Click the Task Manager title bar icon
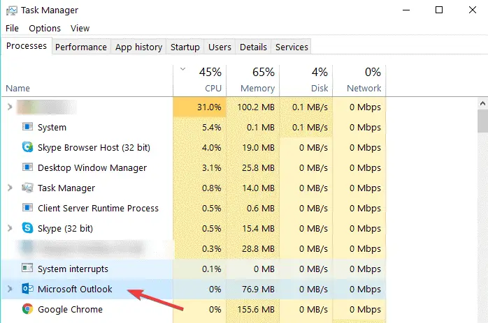The width and height of the screenshot is (488, 323). pyautogui.click(x=12, y=10)
